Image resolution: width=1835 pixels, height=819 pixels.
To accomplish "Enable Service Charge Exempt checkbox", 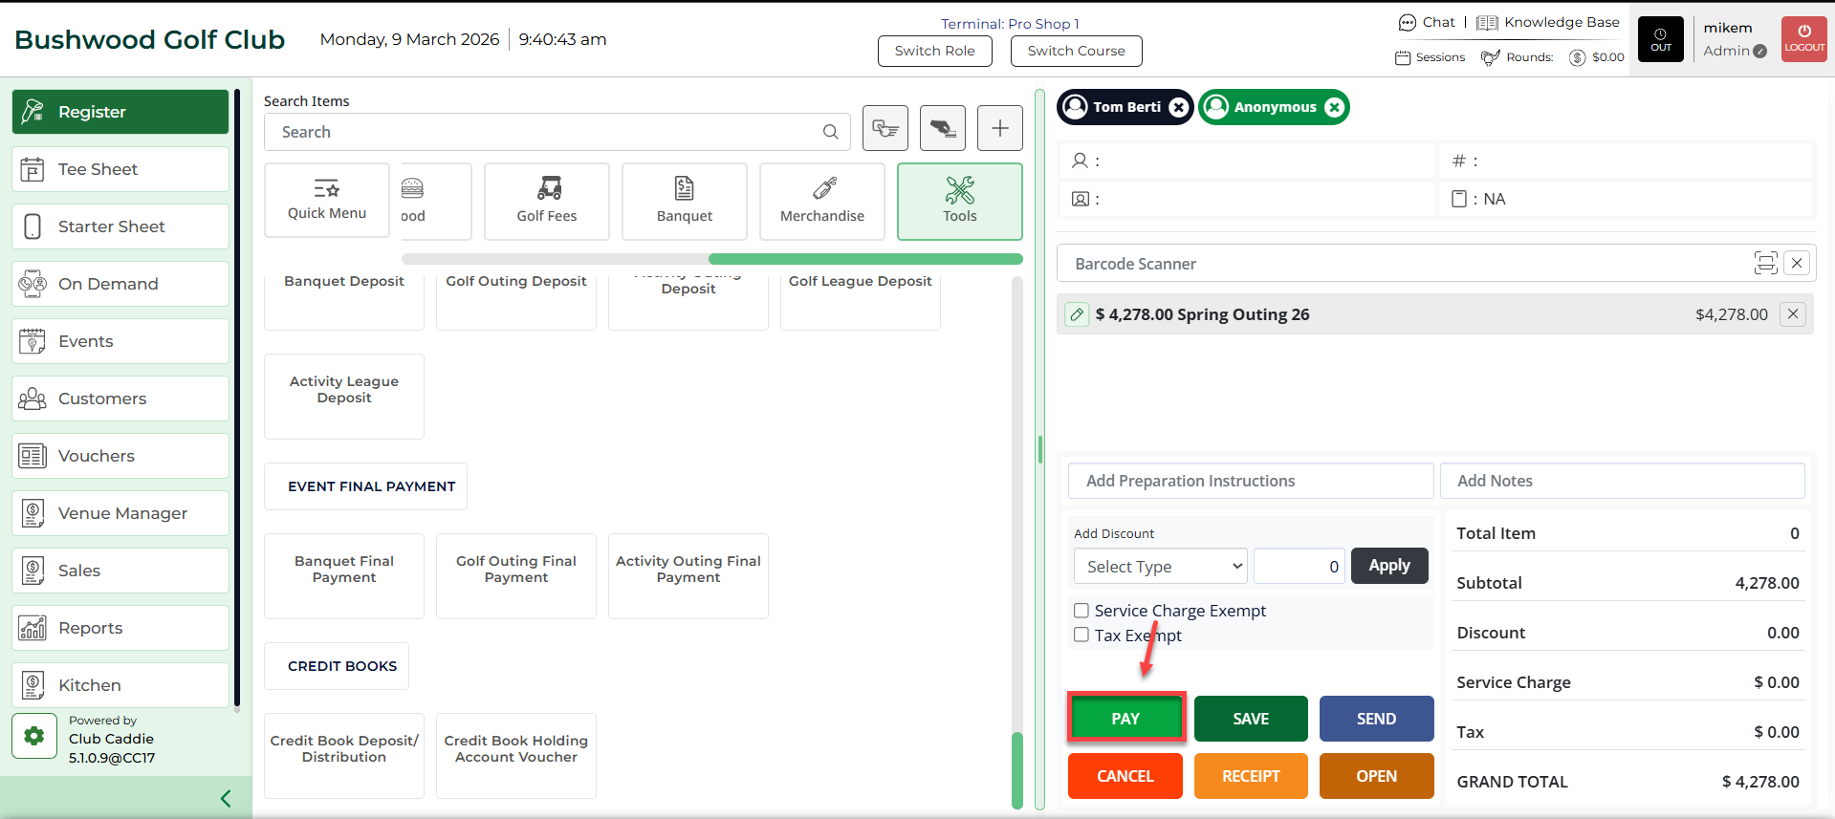I will [1081, 611].
